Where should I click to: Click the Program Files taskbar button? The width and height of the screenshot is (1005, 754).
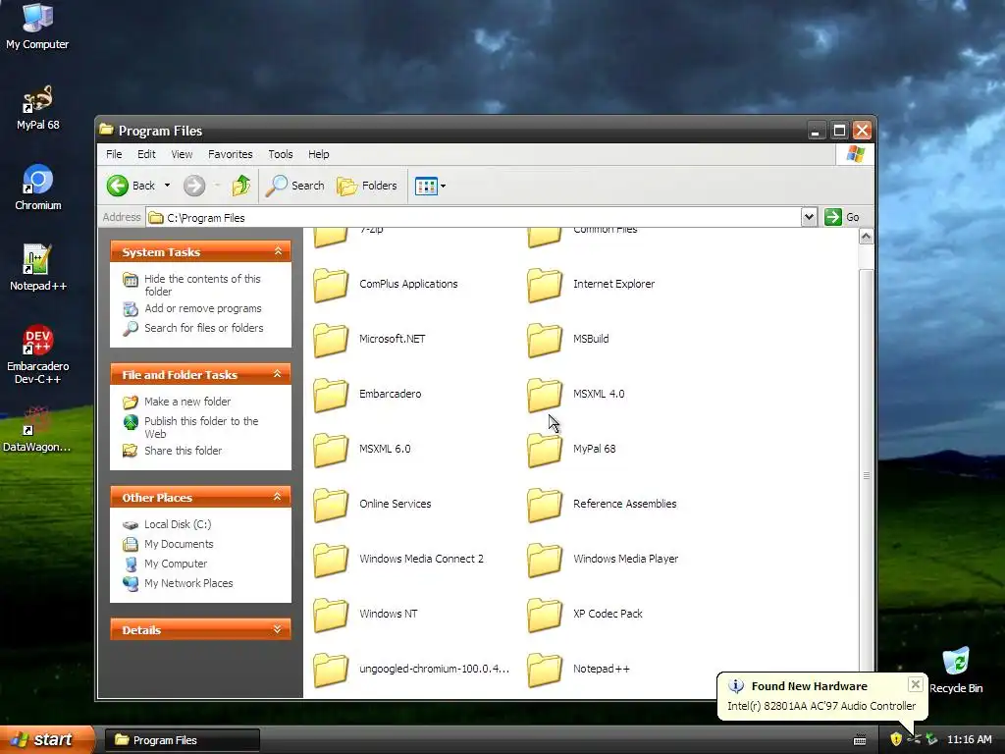[182, 740]
